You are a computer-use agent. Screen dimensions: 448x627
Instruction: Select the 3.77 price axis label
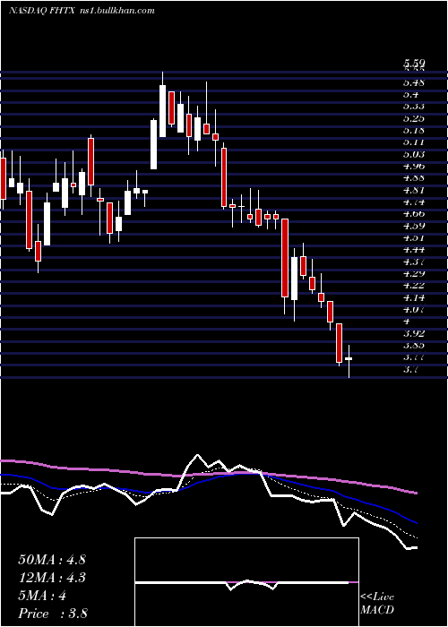414,357
